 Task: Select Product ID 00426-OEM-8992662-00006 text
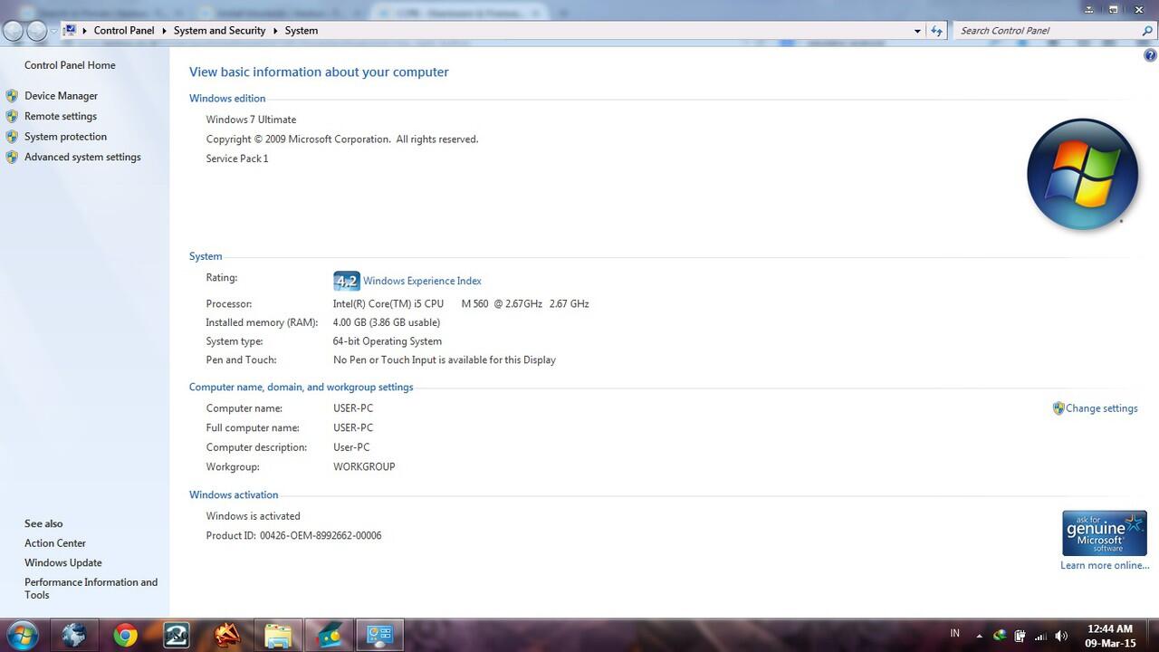point(293,535)
